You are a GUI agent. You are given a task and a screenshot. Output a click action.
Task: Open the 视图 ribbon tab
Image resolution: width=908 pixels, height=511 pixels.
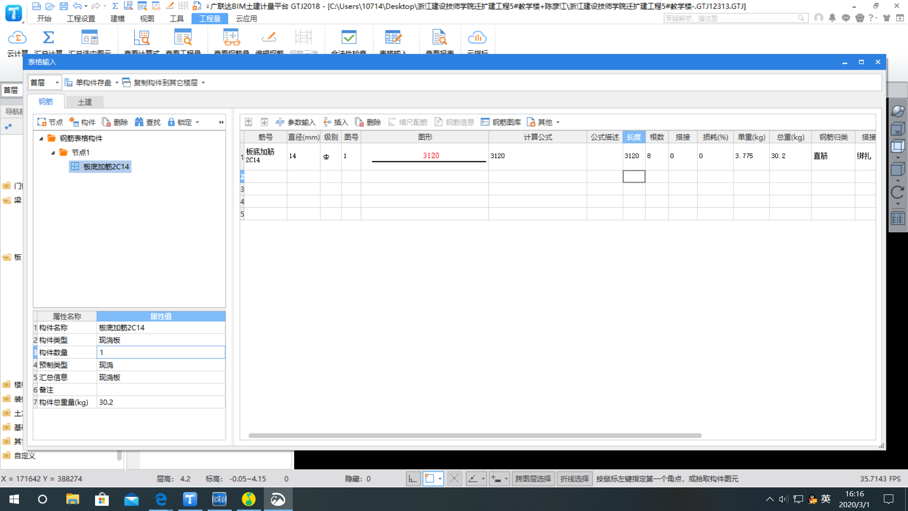(x=147, y=18)
